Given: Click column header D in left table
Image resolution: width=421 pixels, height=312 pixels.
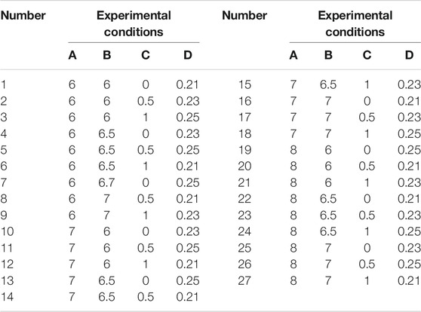Looking at the screenshot, I should pyautogui.click(x=188, y=55).
